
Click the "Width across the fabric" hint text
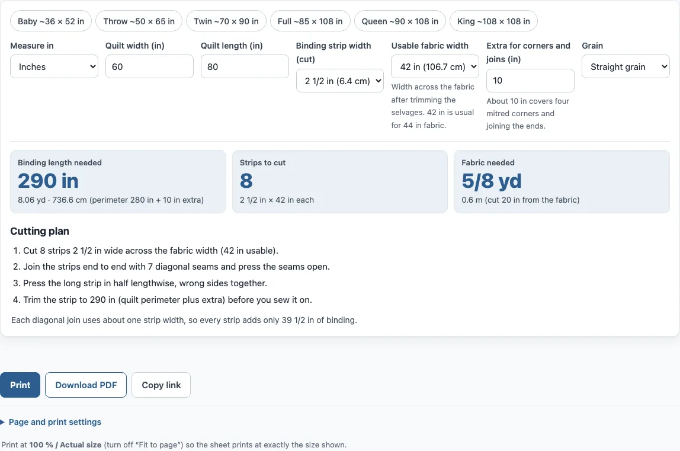(433, 106)
